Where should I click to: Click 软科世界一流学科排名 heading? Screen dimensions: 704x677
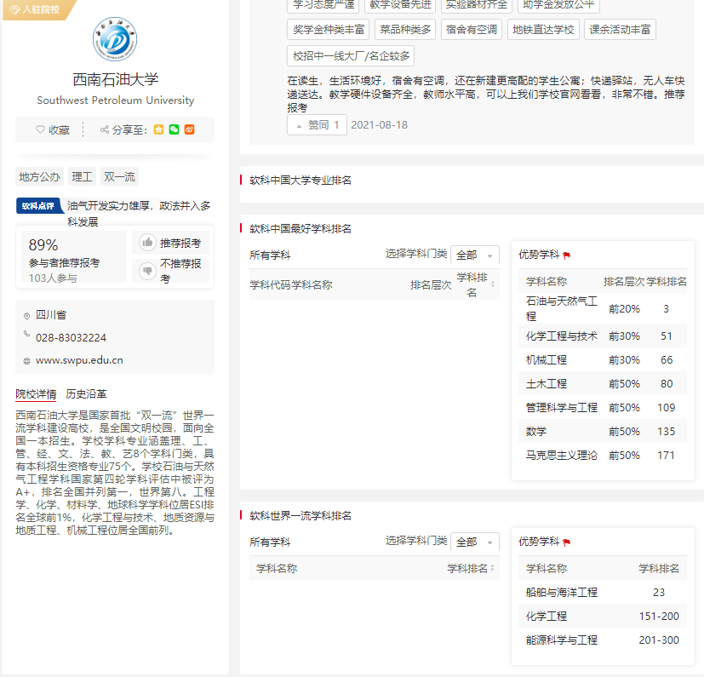click(300, 516)
